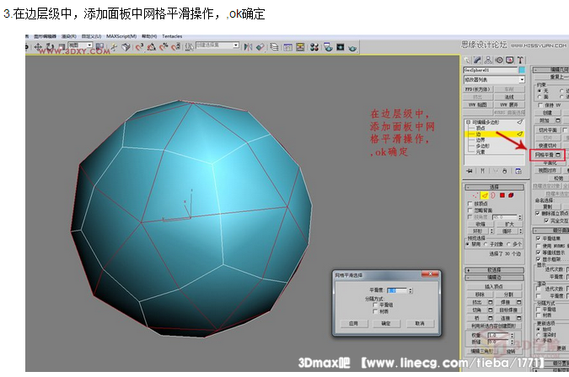Select 顶点 in the modifier stack
This screenshot has height=377, width=569.
coord(480,128)
